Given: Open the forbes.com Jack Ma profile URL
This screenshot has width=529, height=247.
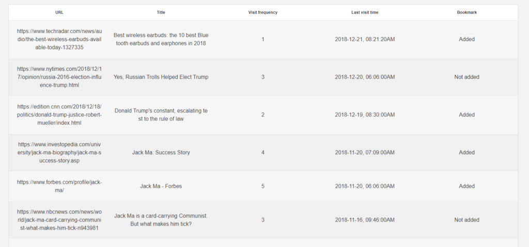Looking at the screenshot, I should (59, 186).
